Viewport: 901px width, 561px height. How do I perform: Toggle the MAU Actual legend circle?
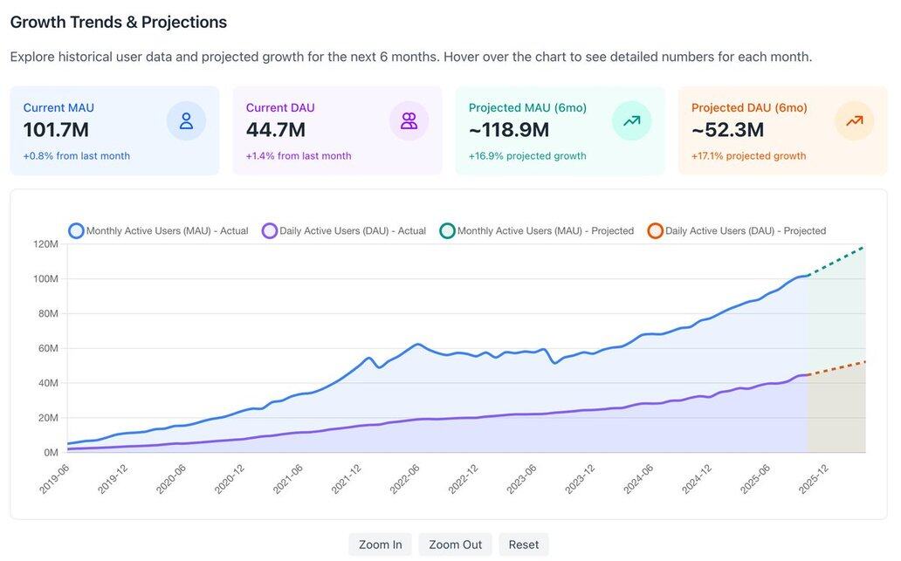[76, 231]
